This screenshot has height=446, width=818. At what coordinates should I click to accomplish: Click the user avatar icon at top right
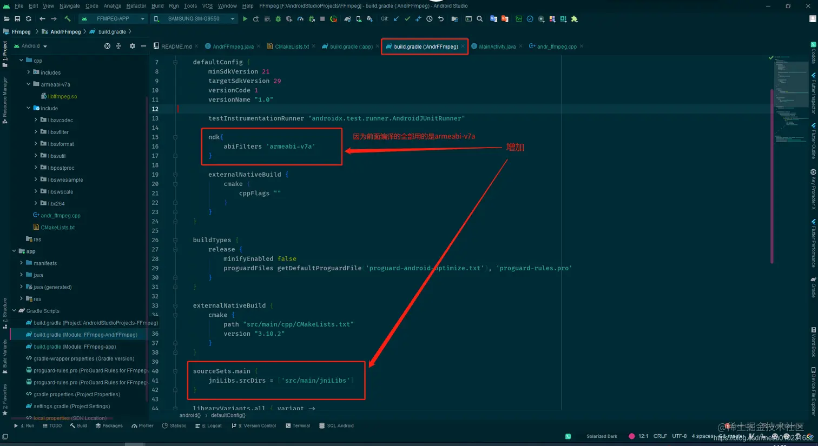click(x=813, y=19)
